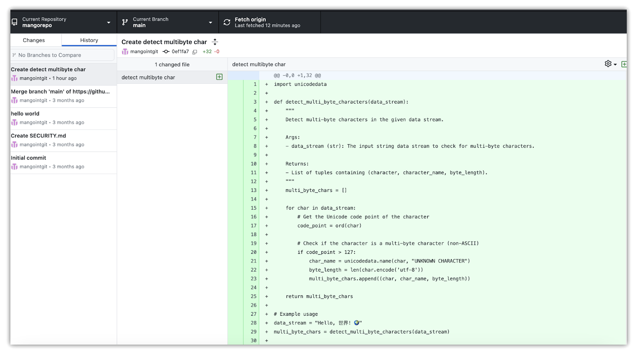Click the 'detect multibyte char' diff file title
The image size is (636, 355).
pos(259,64)
